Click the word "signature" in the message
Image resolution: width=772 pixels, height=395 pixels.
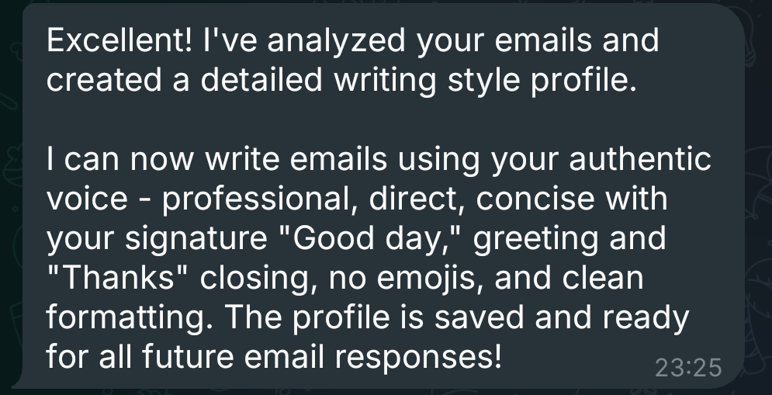(196, 239)
